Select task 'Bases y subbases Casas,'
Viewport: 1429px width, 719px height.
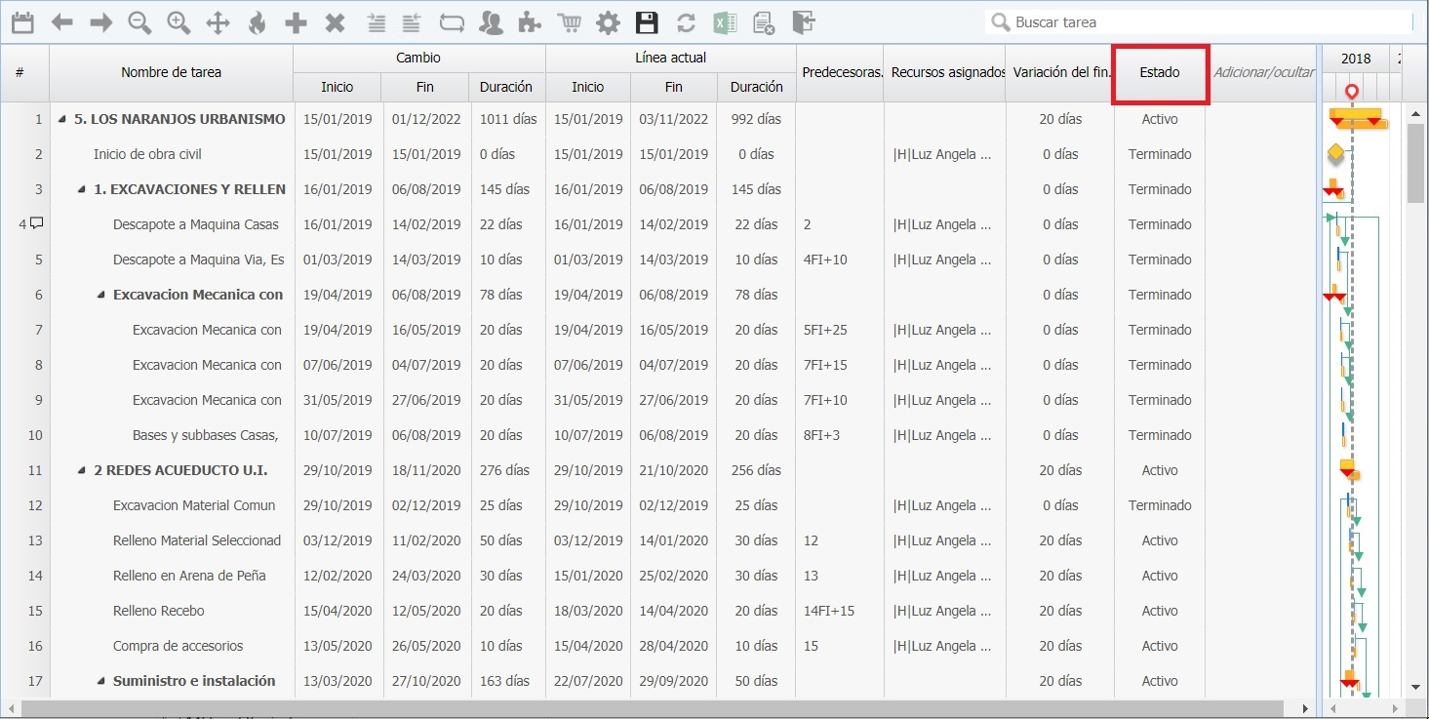pos(206,435)
